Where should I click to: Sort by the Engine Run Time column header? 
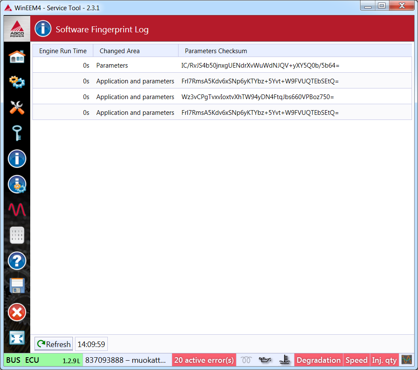click(63, 51)
